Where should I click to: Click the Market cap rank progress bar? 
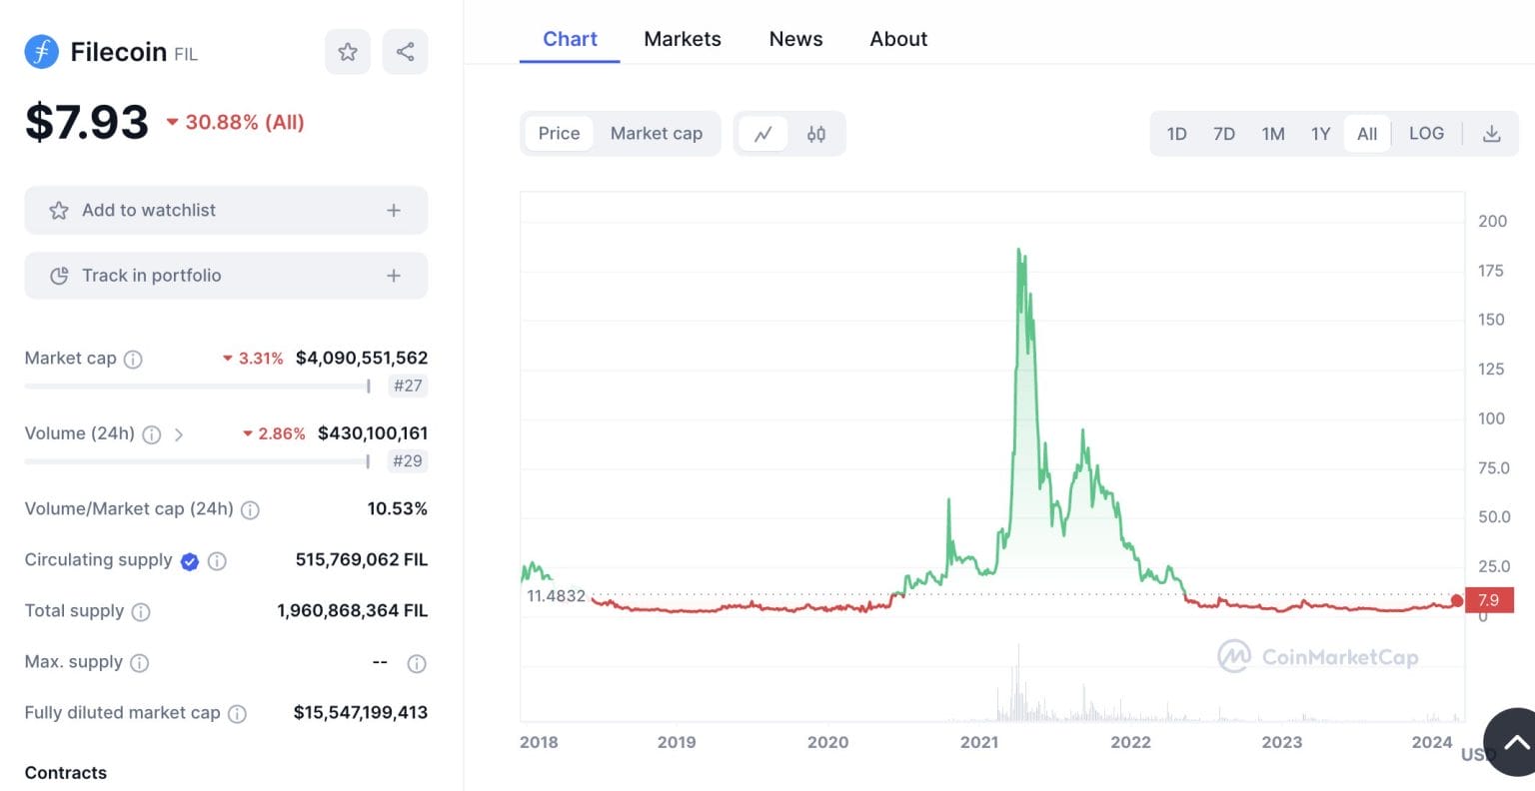195,387
